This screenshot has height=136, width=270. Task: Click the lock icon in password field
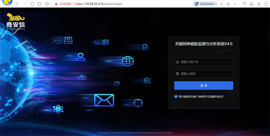(x=177, y=74)
